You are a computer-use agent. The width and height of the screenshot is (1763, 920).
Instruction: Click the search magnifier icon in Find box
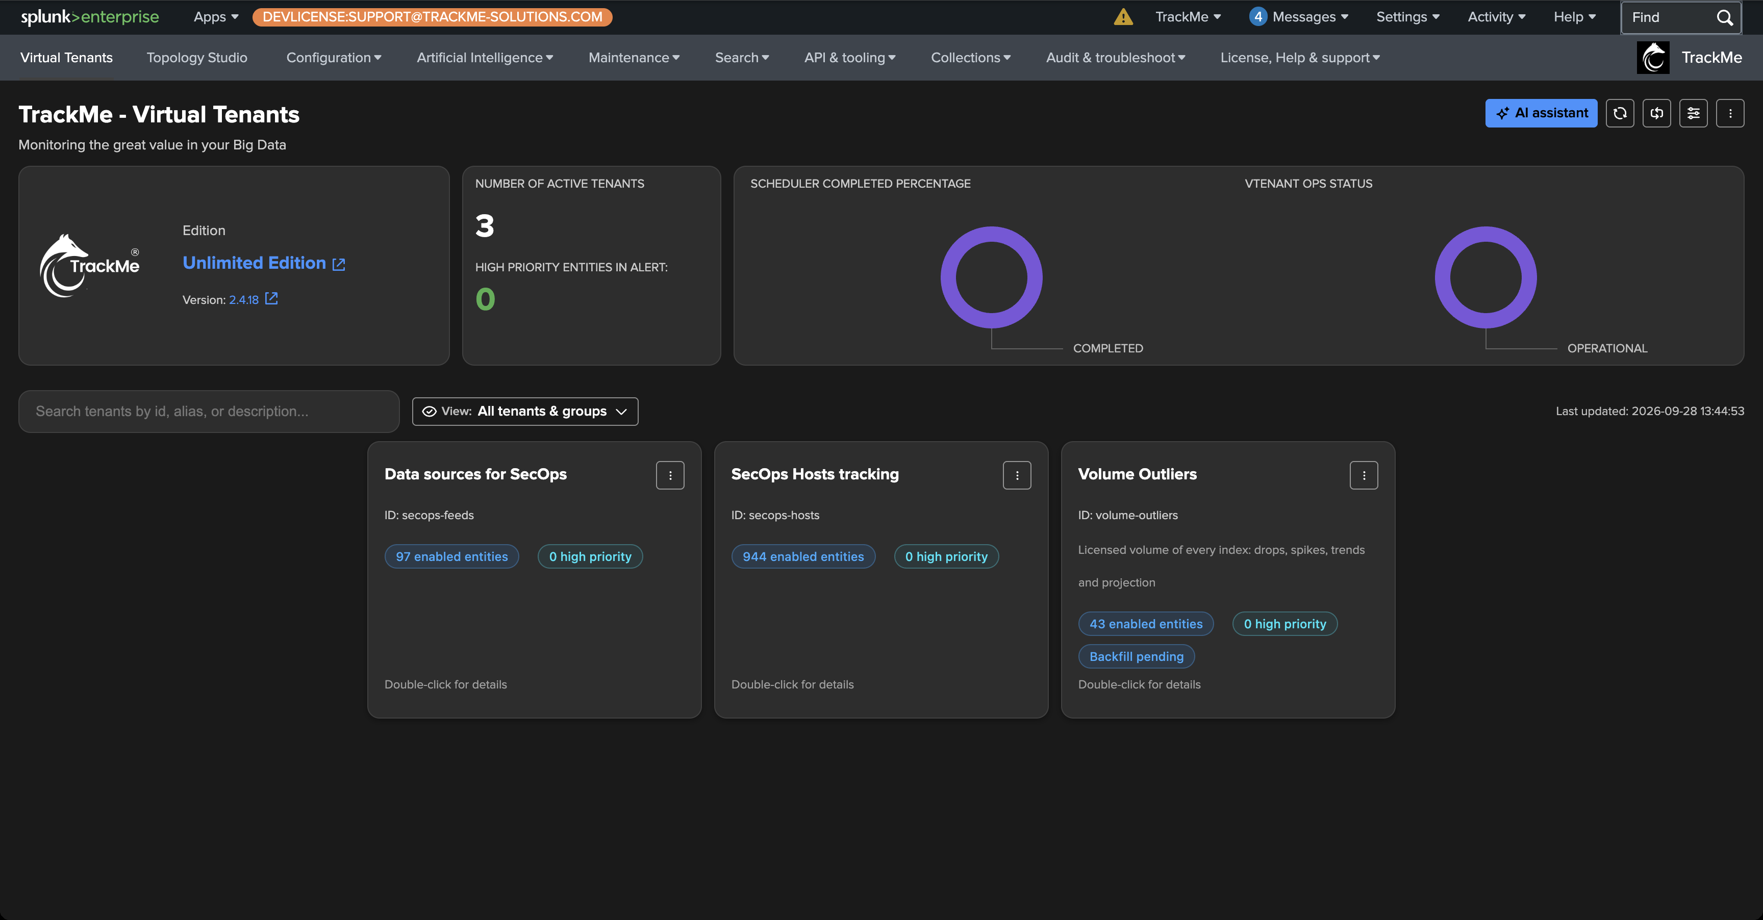(1724, 17)
